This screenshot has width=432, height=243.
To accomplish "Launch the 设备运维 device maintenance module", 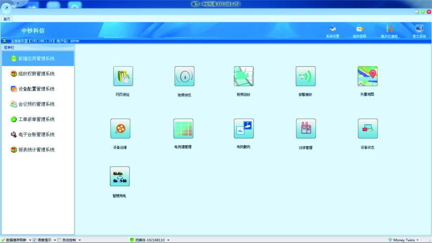I will [x=120, y=129].
